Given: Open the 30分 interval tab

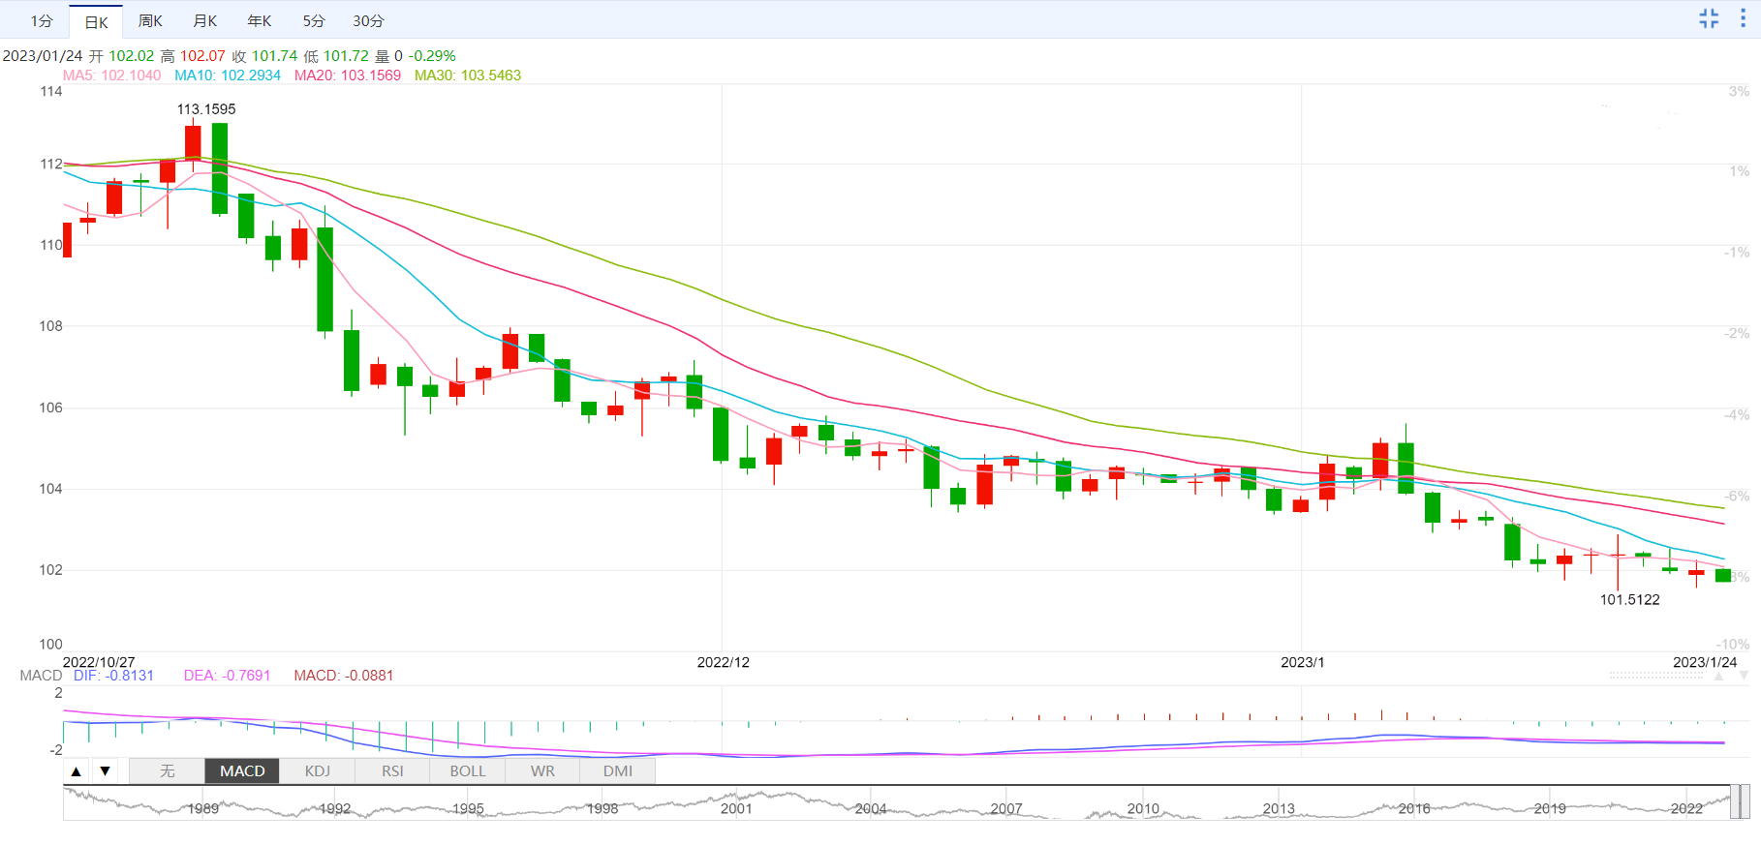Looking at the screenshot, I should point(368,21).
